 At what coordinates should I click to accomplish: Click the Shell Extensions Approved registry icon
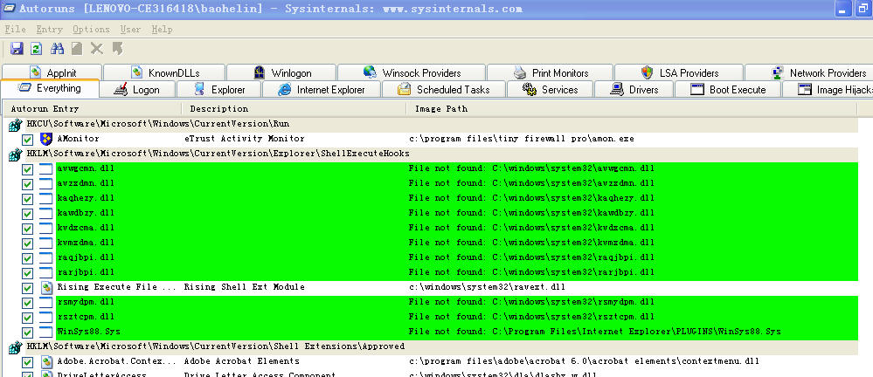tap(15, 348)
